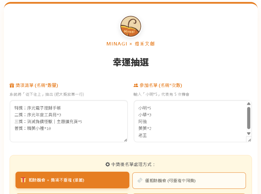Click the gift box icon in 扣除機會 option
This screenshot has width=261, height=194.
coord(23,180)
